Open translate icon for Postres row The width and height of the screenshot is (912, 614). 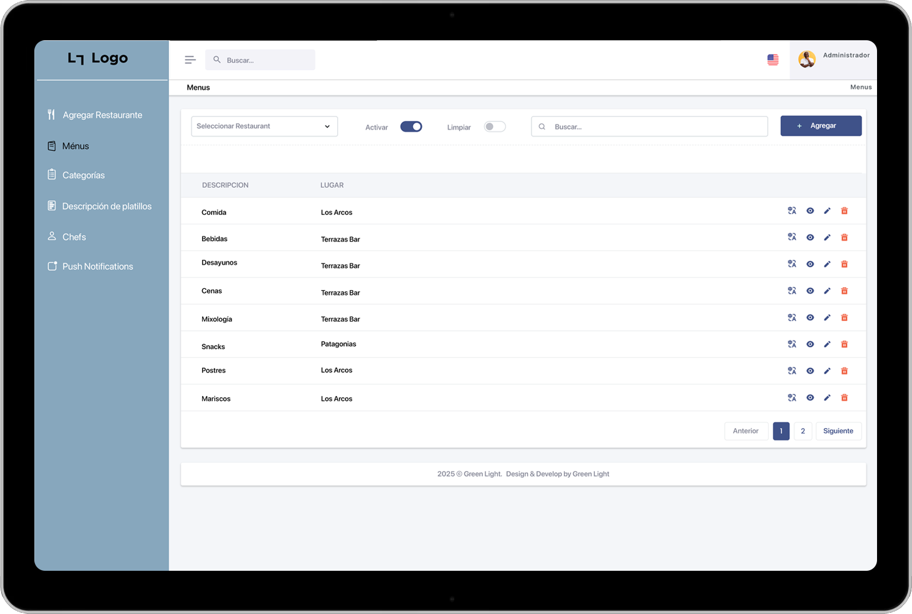click(x=792, y=371)
